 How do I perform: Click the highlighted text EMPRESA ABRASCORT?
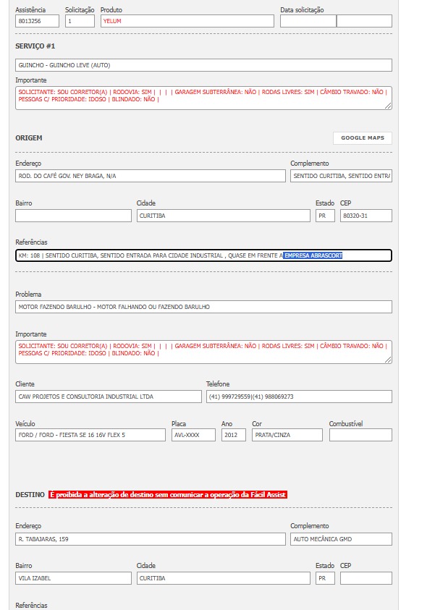click(313, 255)
